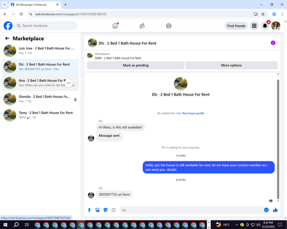Open the Windows notification center
Viewport: 287px width, 229px height.
click(280, 224)
